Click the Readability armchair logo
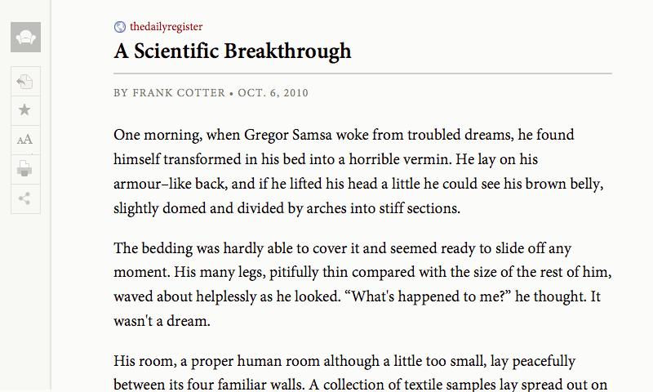653x392 pixels. click(25, 37)
